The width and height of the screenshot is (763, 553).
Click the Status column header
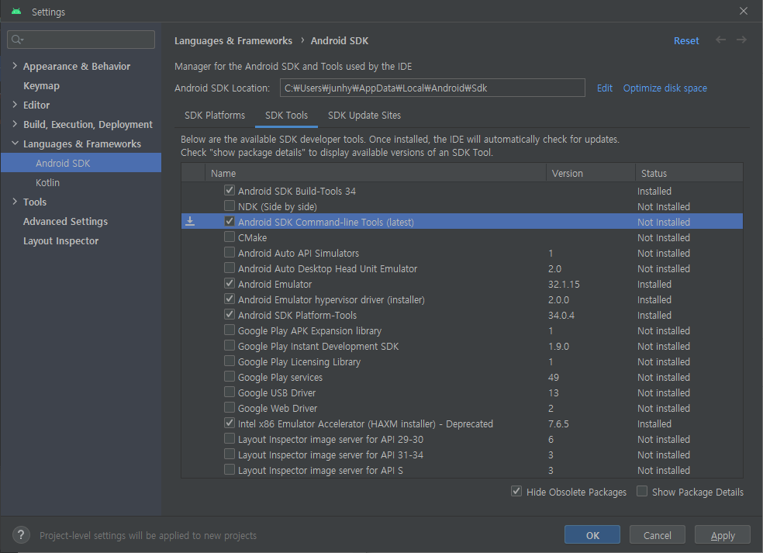(x=689, y=173)
